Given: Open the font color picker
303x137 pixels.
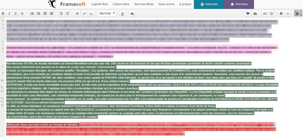Looking at the screenshot, I should click(122, 14).
